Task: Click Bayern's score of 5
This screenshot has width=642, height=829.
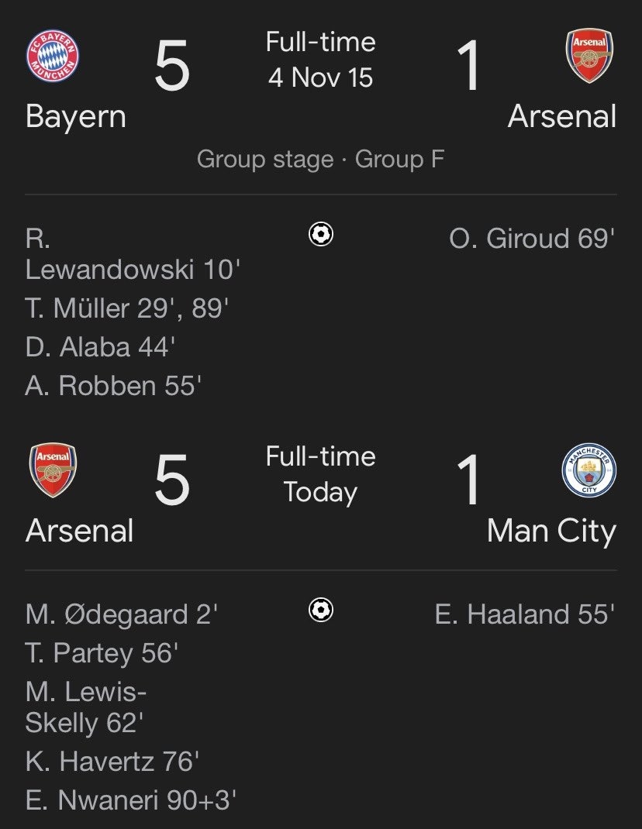Action: pos(172,67)
